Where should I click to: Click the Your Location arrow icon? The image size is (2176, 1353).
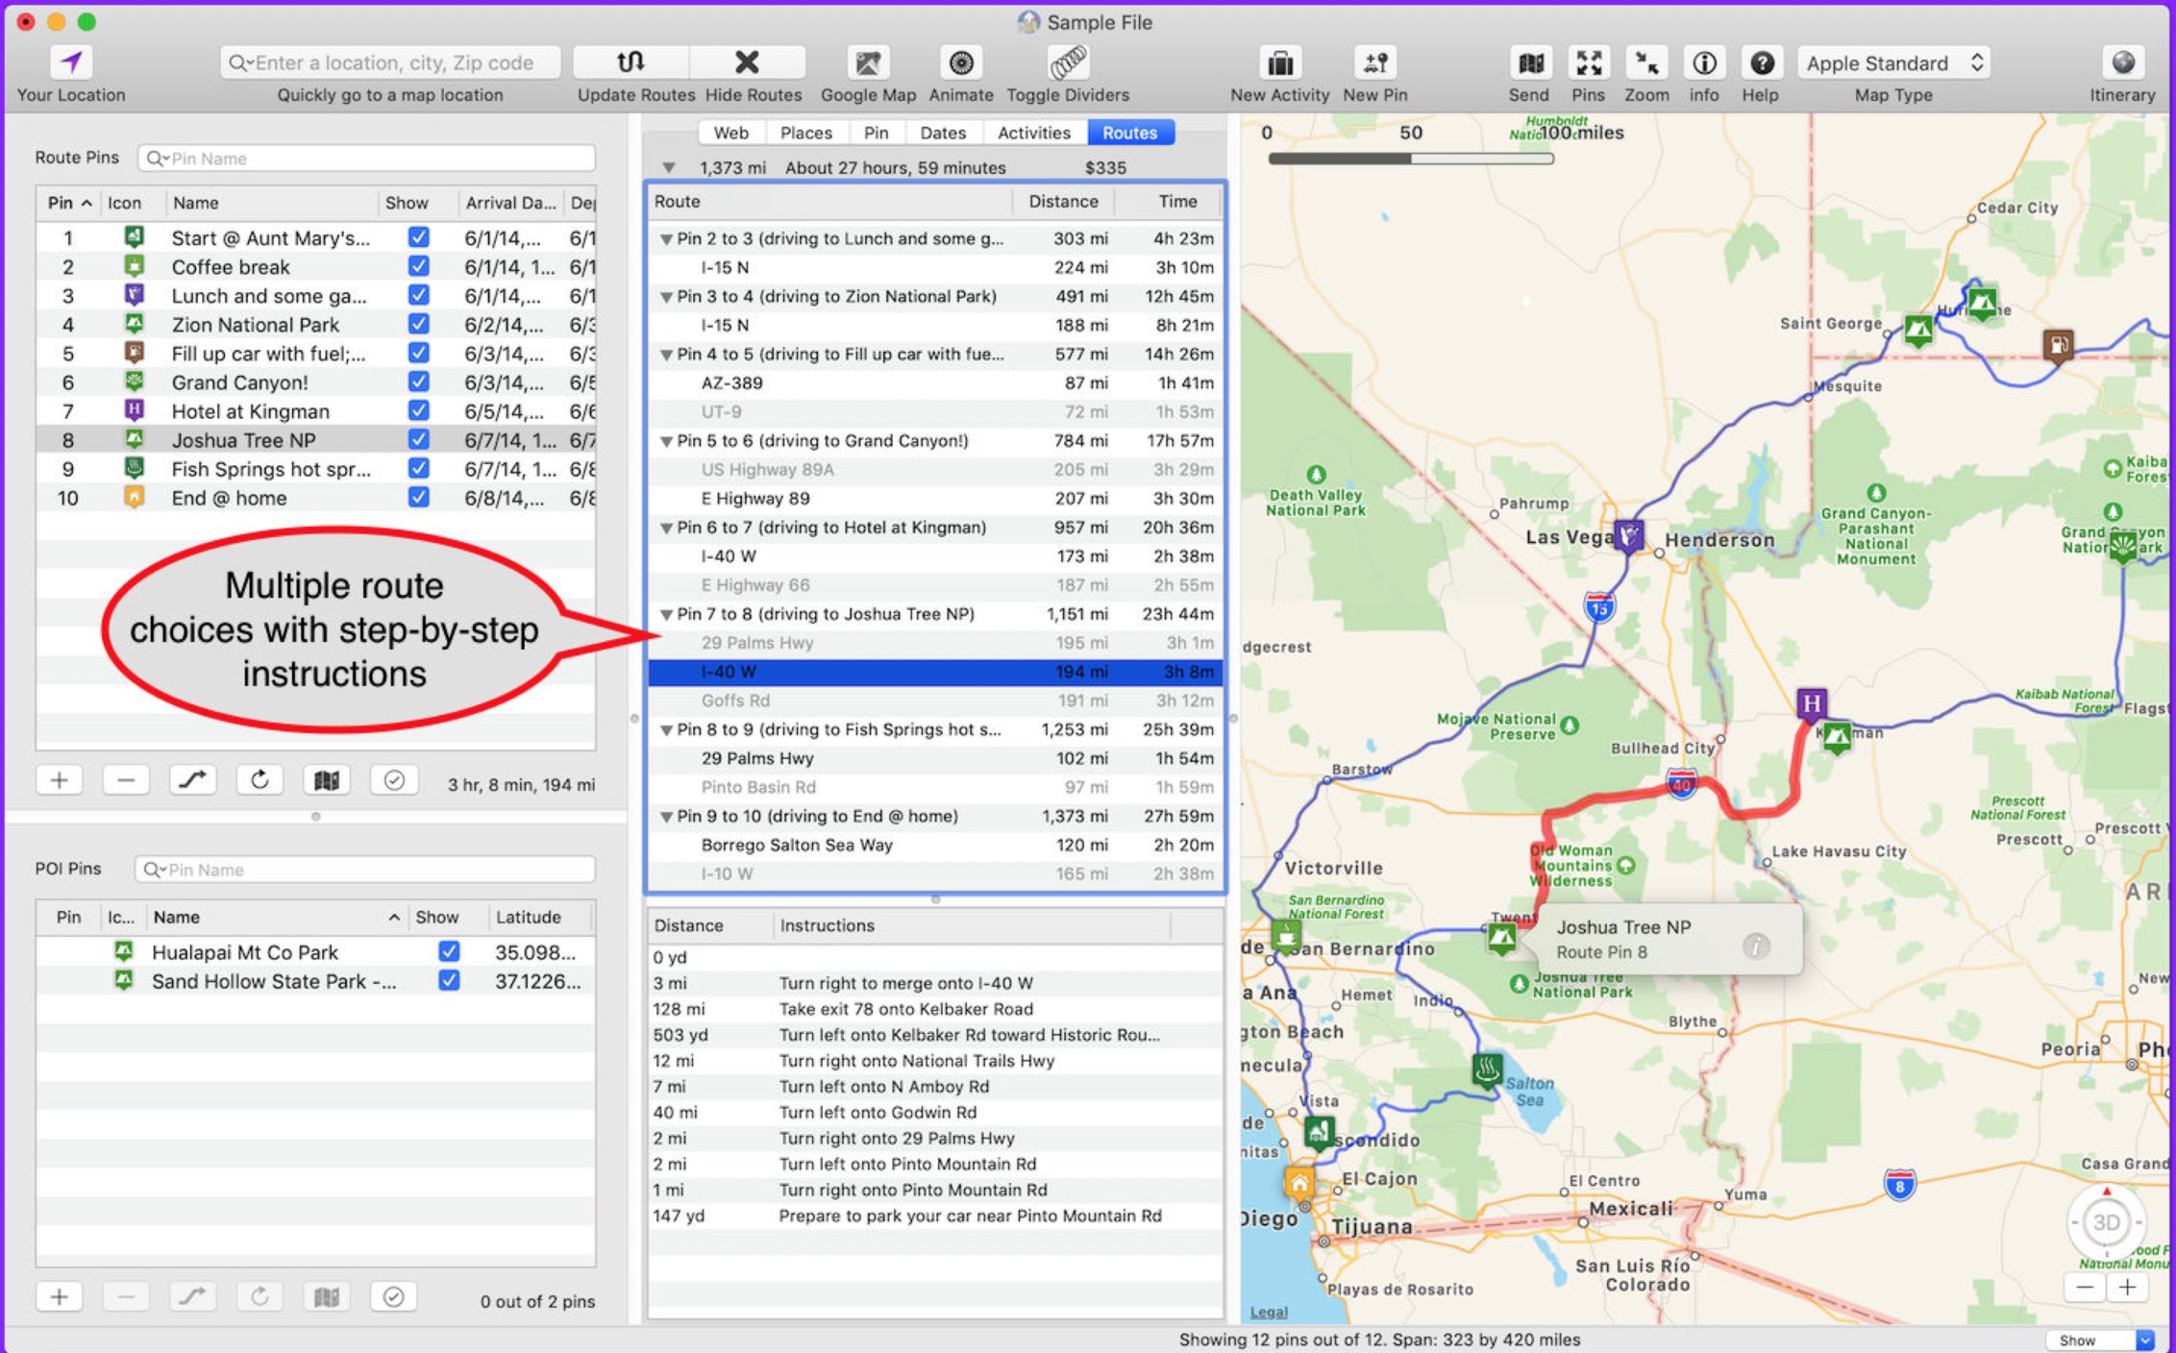[x=71, y=63]
